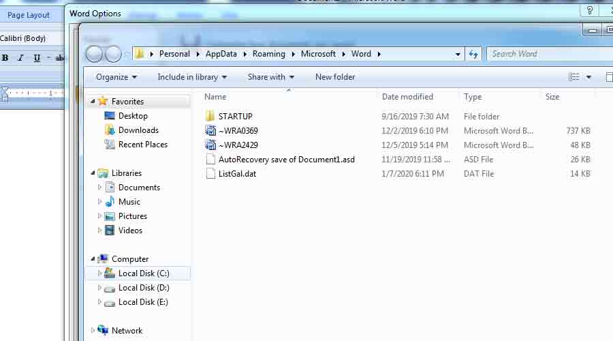Click the Computer icon in tree
Viewport: 613px width, 341px height.
[103, 258]
